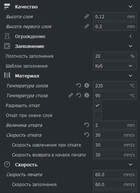Open the info icon for Температура стола
The height and width of the screenshot is (193, 140).
[x=87, y=95]
